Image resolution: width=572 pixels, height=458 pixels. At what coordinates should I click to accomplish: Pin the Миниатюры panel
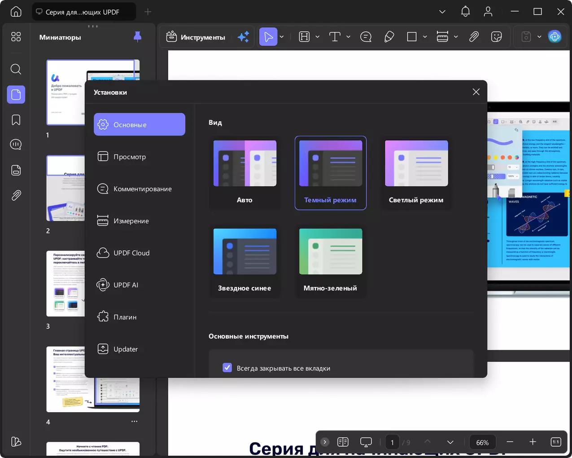[138, 37]
